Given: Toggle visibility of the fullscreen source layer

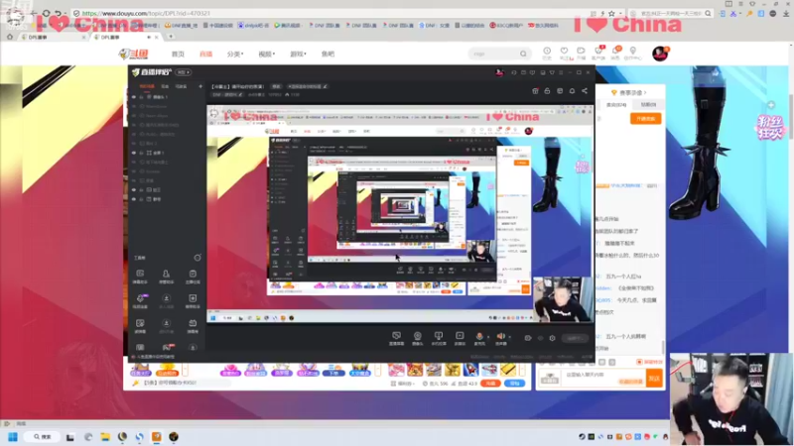Looking at the screenshot, I should [x=134, y=153].
